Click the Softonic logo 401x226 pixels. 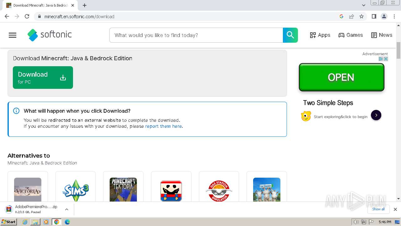pyautogui.click(x=49, y=35)
